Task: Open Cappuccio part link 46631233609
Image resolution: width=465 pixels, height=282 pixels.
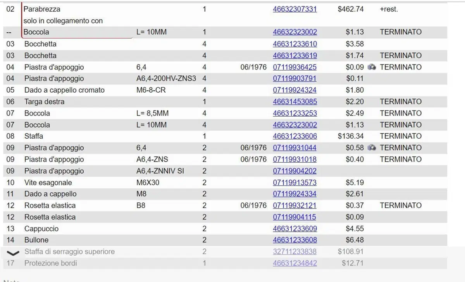Action: point(295,229)
